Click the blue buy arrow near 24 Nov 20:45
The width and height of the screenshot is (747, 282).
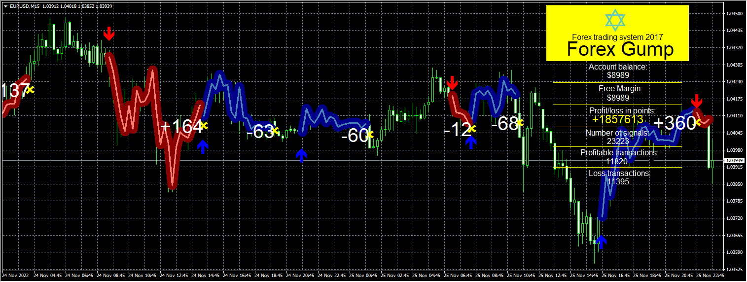301,155
